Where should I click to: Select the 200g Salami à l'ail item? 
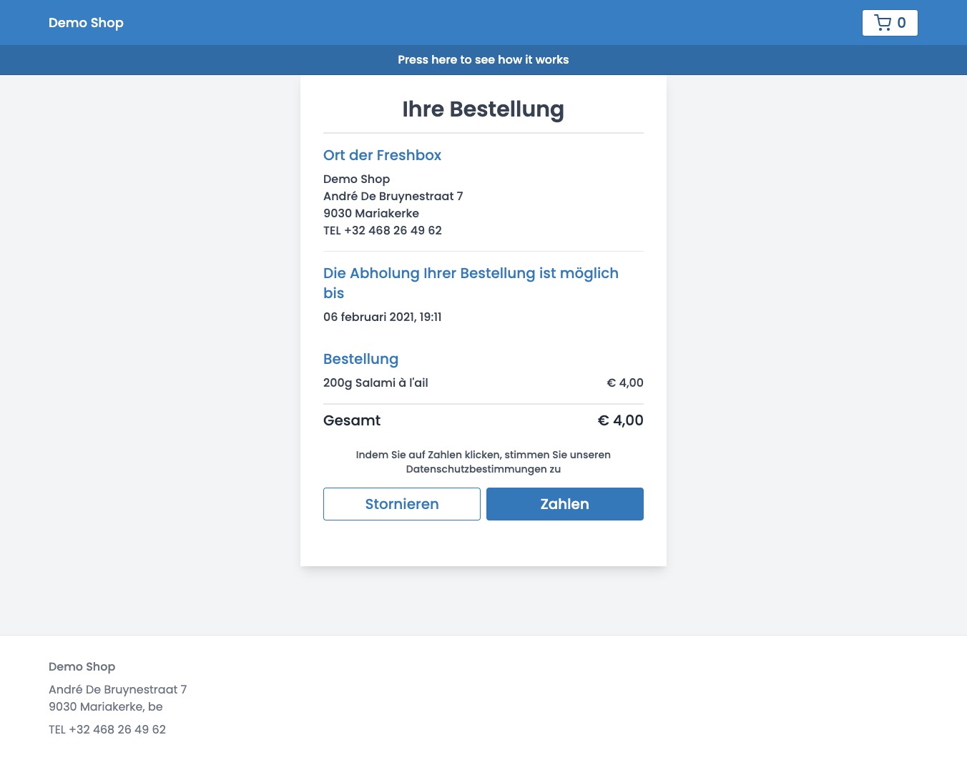coord(375,382)
